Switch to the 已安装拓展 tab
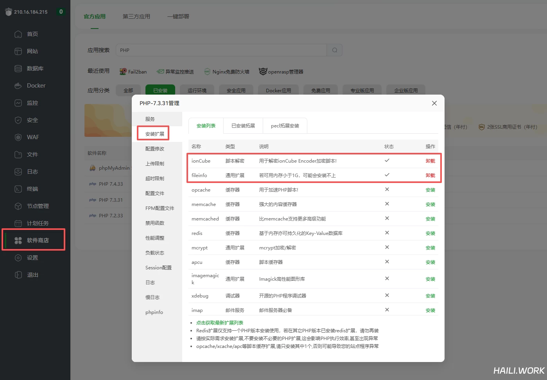This screenshot has width=547, height=380. click(x=243, y=126)
